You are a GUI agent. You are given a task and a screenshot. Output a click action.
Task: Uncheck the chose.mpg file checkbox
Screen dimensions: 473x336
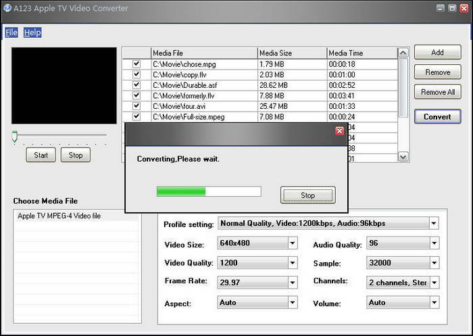point(136,64)
